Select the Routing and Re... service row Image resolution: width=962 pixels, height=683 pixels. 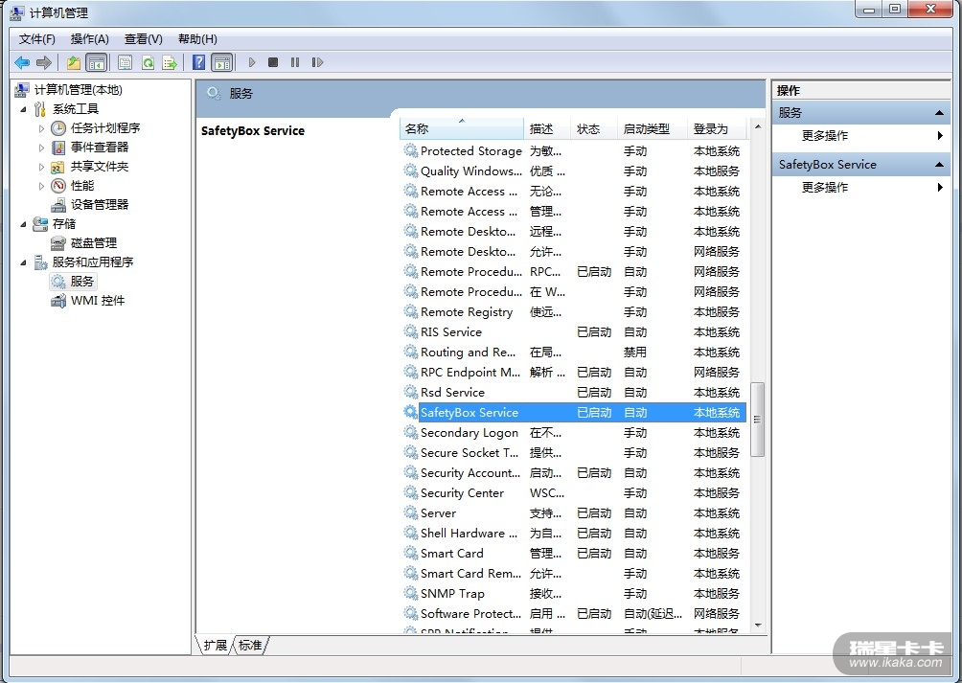pos(574,352)
